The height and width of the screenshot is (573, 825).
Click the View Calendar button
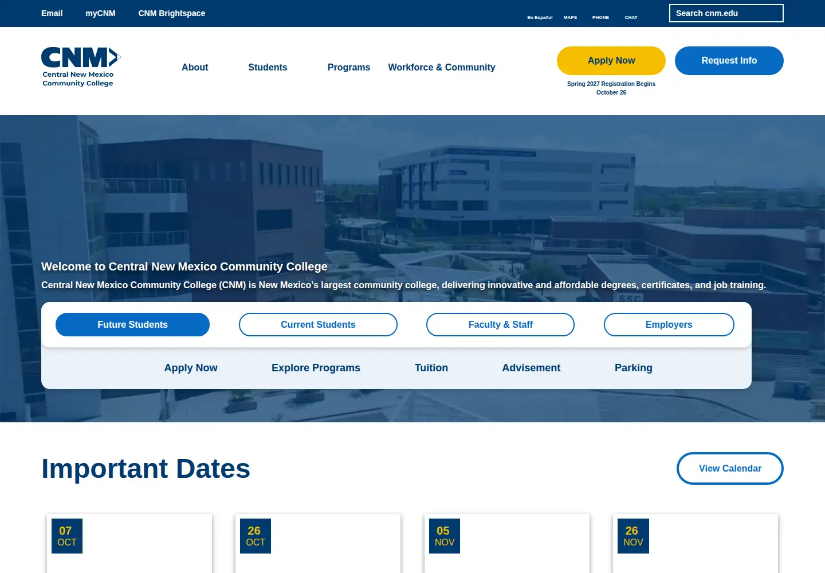pyautogui.click(x=730, y=468)
